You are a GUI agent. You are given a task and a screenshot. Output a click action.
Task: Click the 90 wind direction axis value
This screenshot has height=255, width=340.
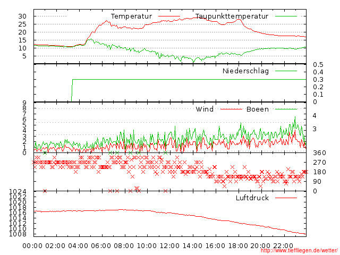[317, 182]
